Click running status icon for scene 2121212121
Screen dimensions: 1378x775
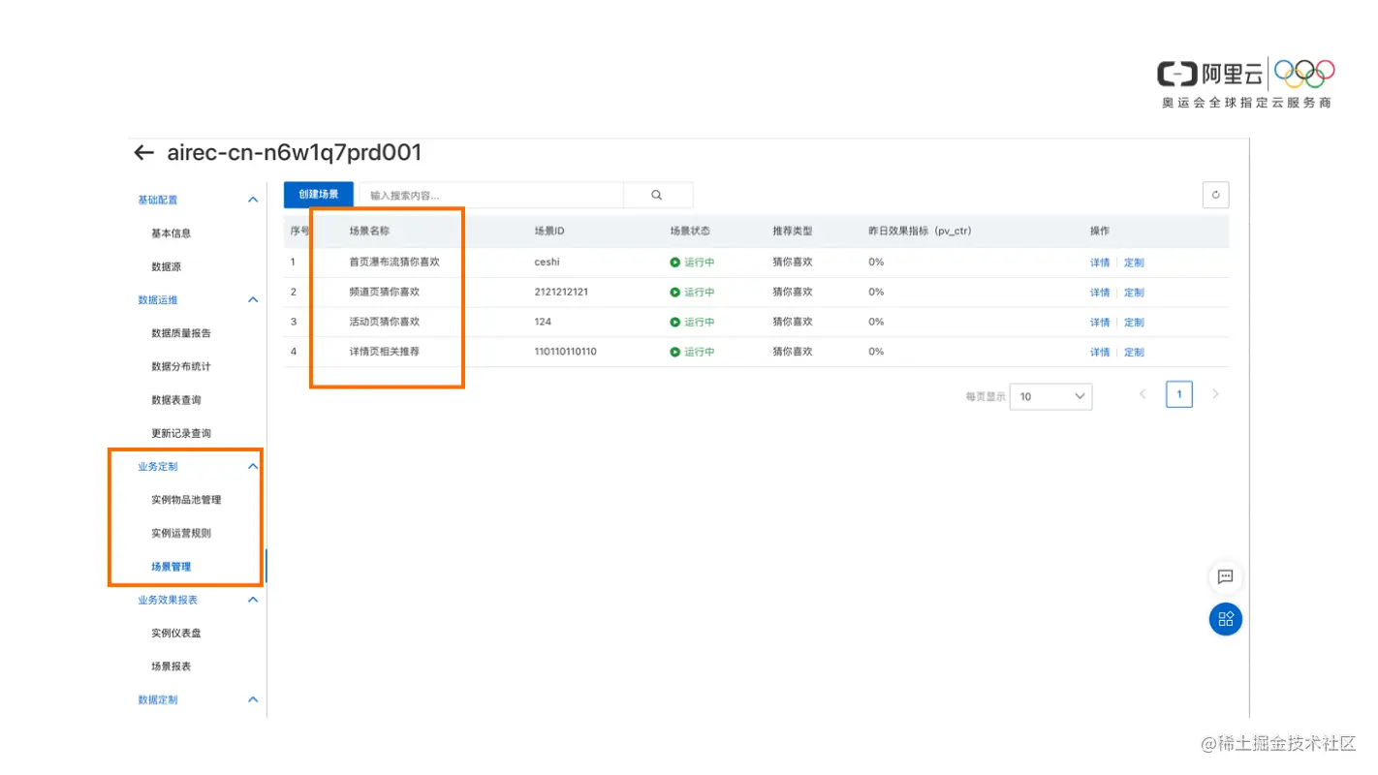tap(674, 292)
